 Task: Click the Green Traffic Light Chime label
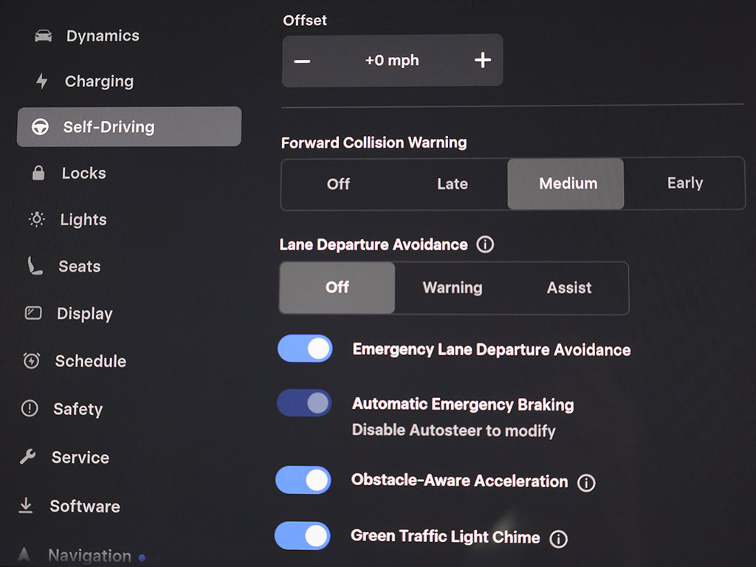(x=445, y=536)
